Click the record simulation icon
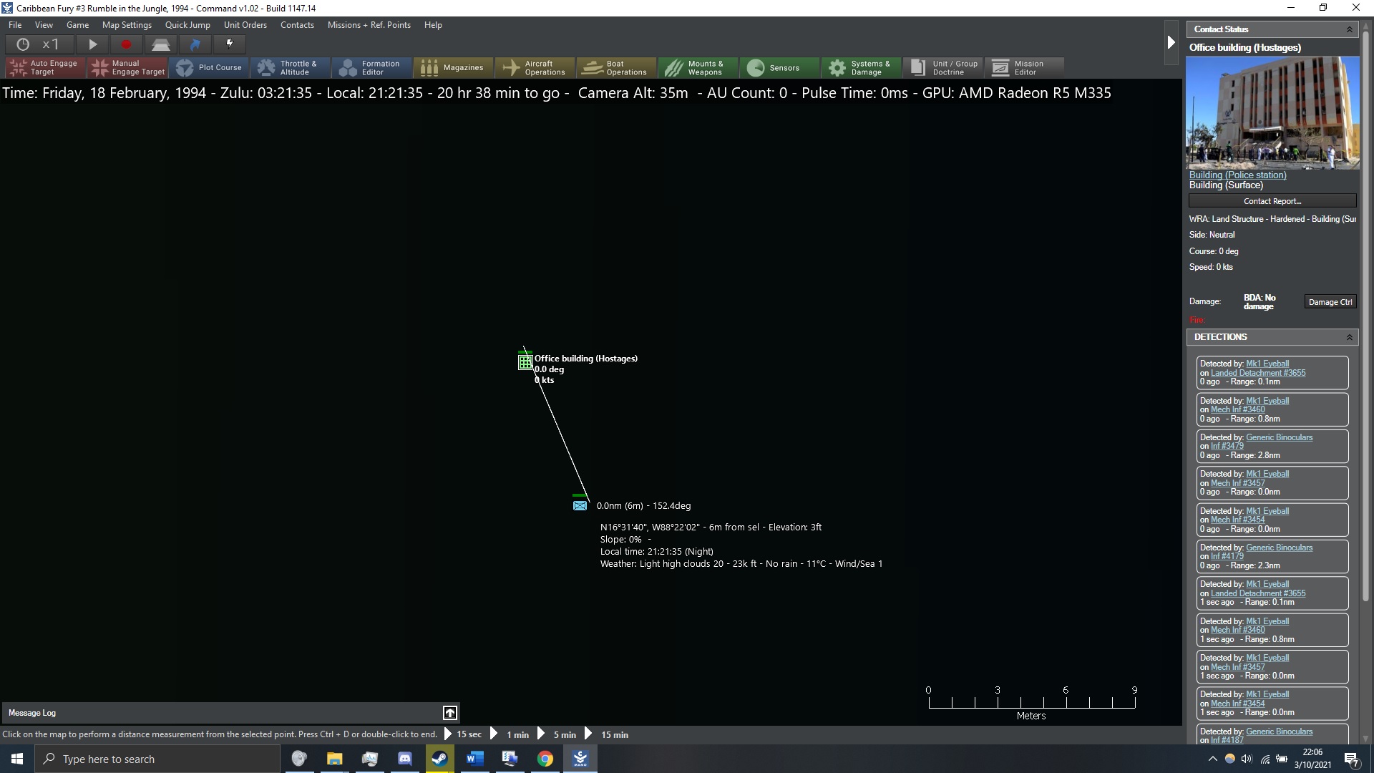 tap(127, 44)
